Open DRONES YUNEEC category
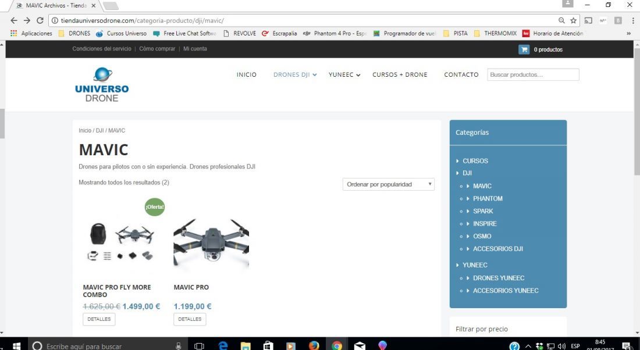 (499, 278)
